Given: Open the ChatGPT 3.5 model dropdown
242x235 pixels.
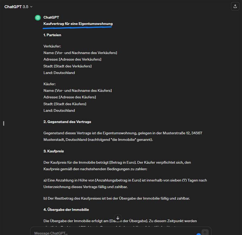Looking at the screenshot, I should tap(18, 7).
